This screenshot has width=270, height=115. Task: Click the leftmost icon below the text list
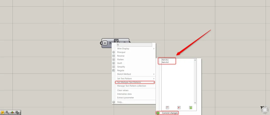click(167, 107)
